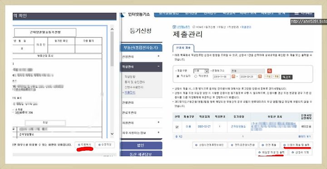
Task: Click the start date input field
Action: tap(222, 77)
